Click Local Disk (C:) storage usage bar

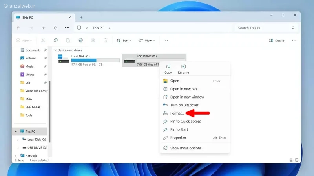(x=95, y=60)
